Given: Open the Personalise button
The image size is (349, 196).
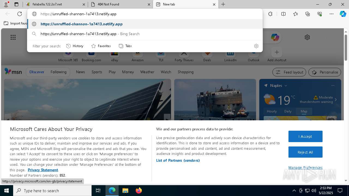Looking at the screenshot, I should click(325, 72).
